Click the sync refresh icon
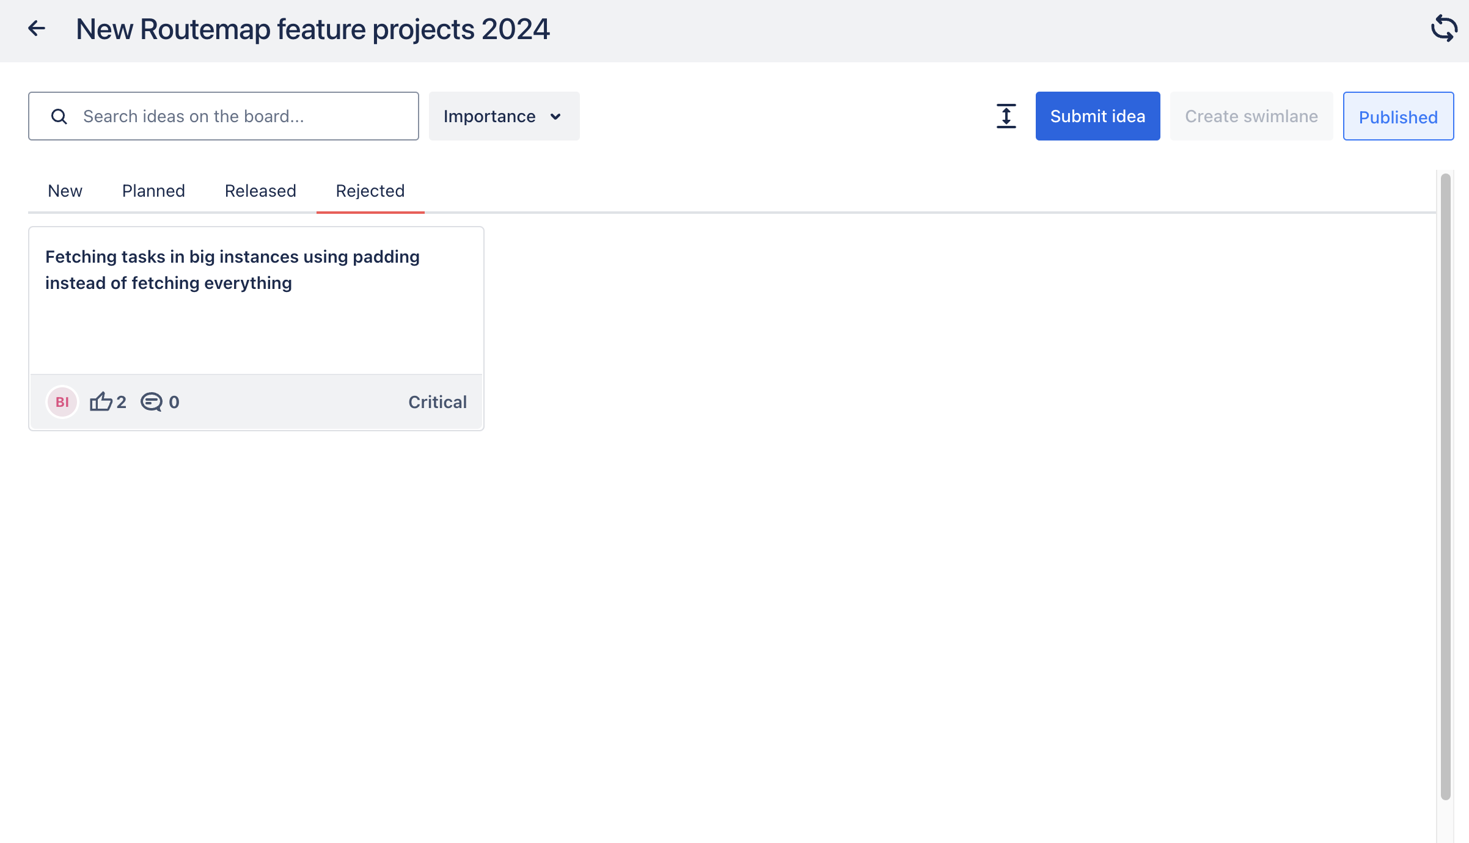Viewport: 1469px width, 843px height. click(x=1444, y=29)
